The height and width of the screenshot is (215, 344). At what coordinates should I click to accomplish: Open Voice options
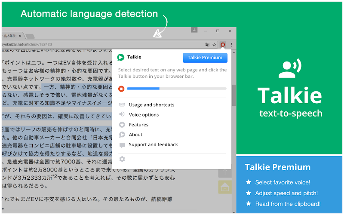(x=144, y=114)
